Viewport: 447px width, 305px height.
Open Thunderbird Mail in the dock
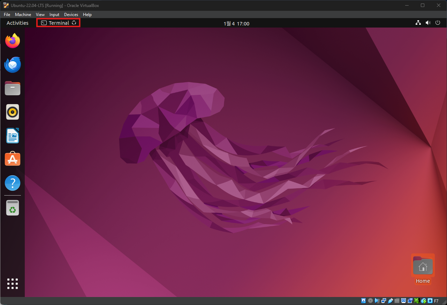click(x=13, y=65)
